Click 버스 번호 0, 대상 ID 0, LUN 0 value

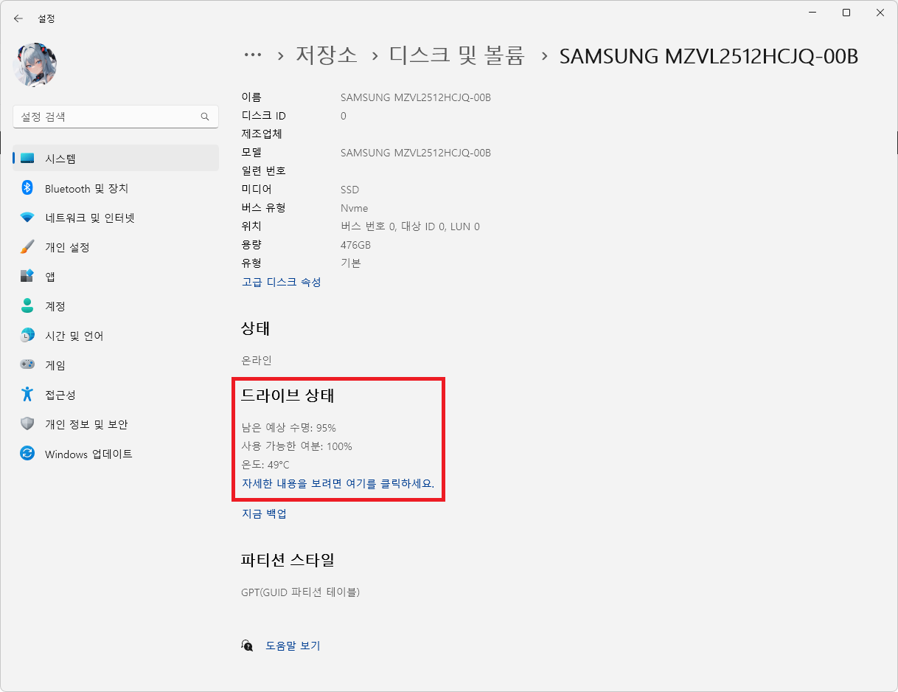click(x=410, y=226)
